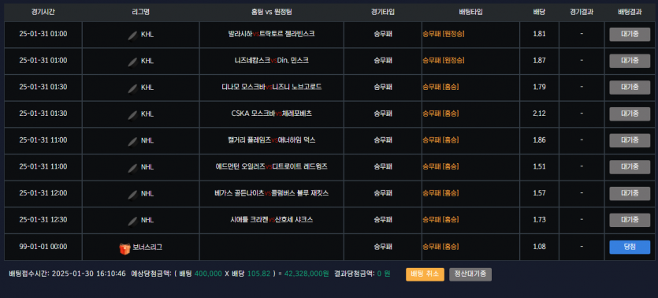
Task: Click 승무패 [원정승] bet type for Din. 민스크
Action: pos(444,61)
